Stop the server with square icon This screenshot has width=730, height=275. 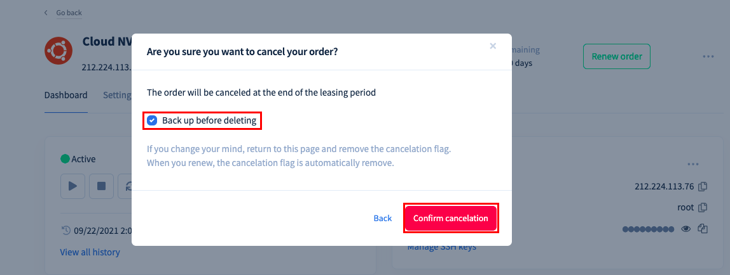click(101, 186)
